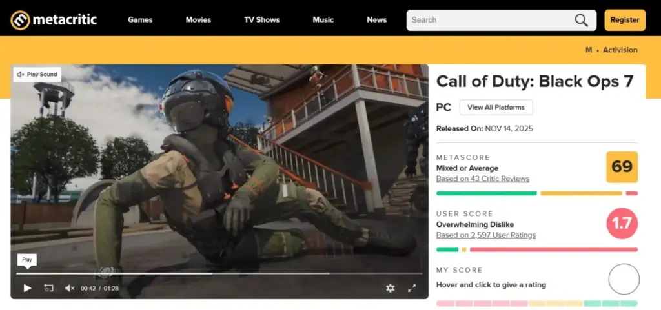Click the My Score rating bar
Viewport: 661px width, 310px height.
[536, 304]
